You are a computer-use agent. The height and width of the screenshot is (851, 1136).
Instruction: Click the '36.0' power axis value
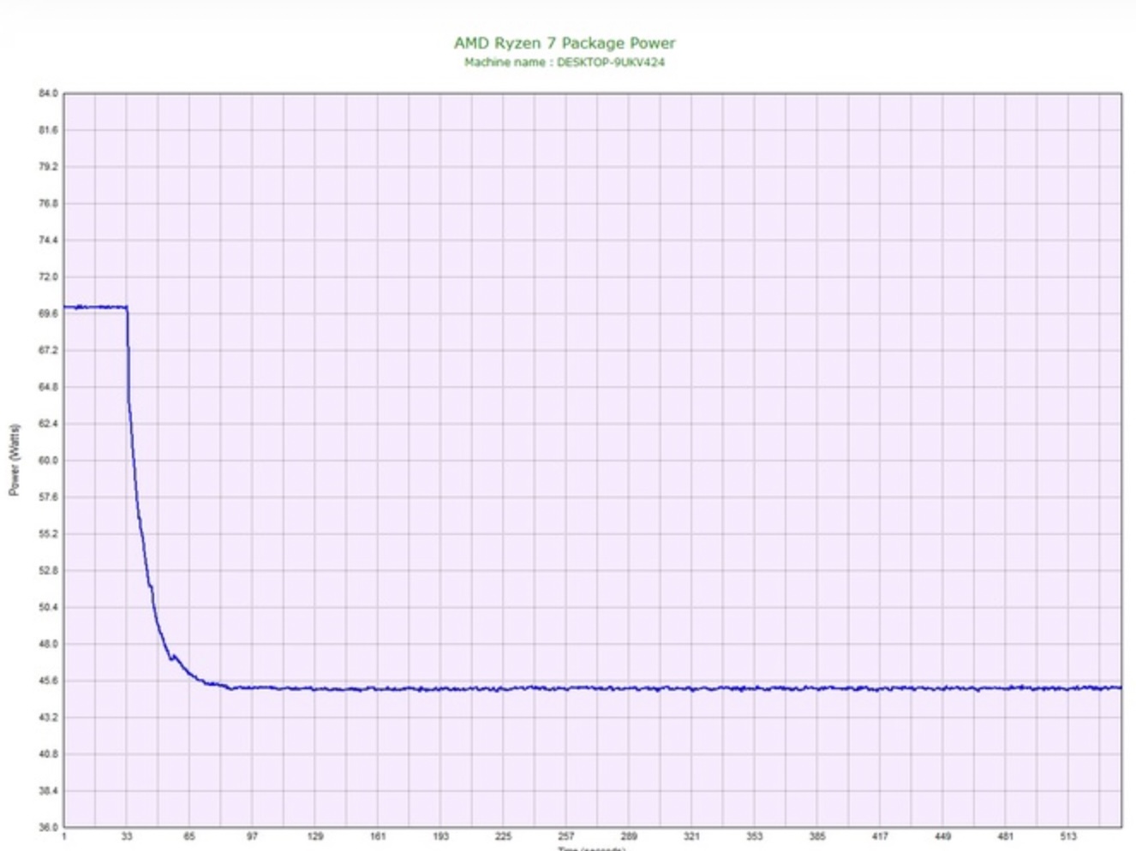48,828
